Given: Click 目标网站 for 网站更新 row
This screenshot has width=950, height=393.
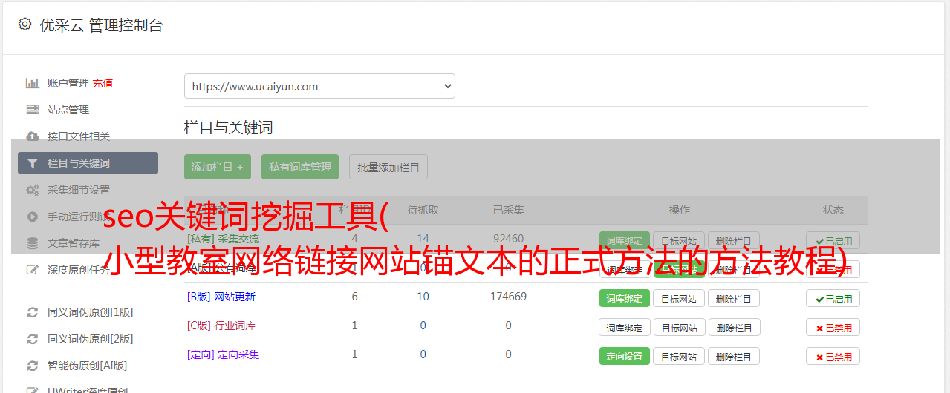Looking at the screenshot, I should point(679,298).
